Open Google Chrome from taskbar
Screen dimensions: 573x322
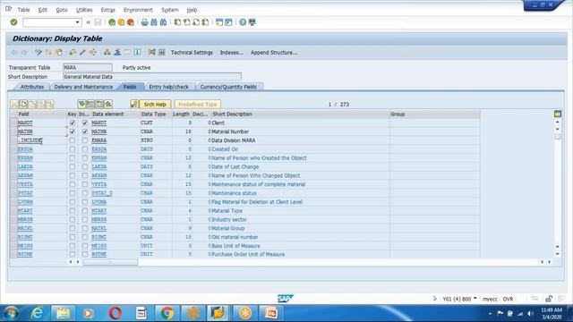point(167,313)
